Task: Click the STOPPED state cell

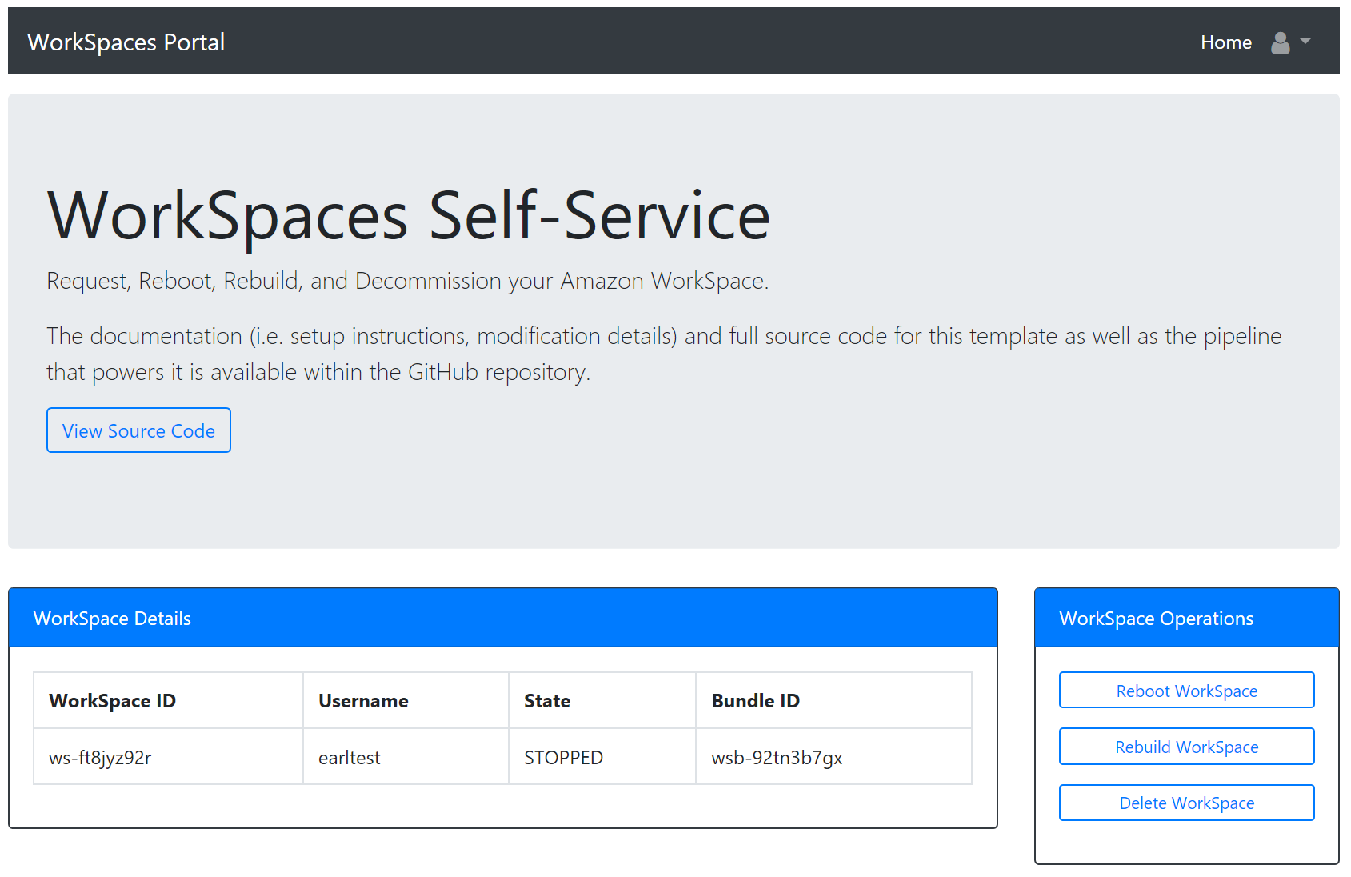Action: pos(602,757)
